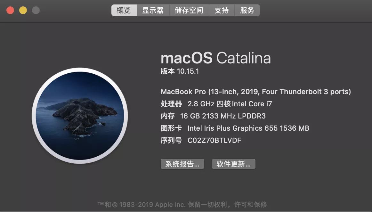Viewport: 372px width, 212px height.
Task: Click the 处理器 2.8 GHz Core i7 line
Action: [x=216, y=104]
